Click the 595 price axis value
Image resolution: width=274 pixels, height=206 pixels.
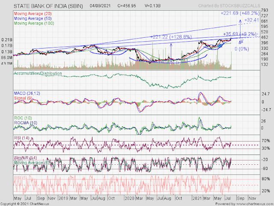click(x=264, y=27)
